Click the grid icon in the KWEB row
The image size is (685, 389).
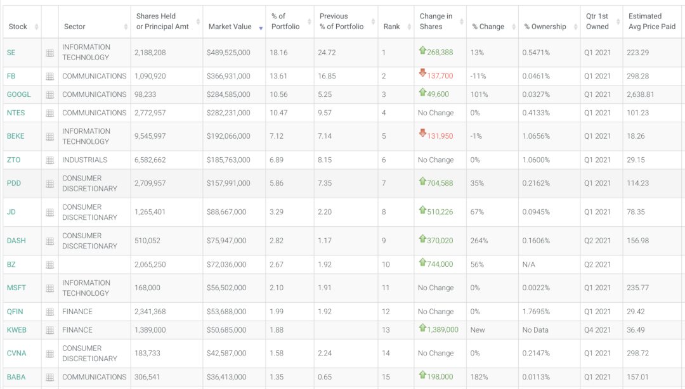pos(49,330)
